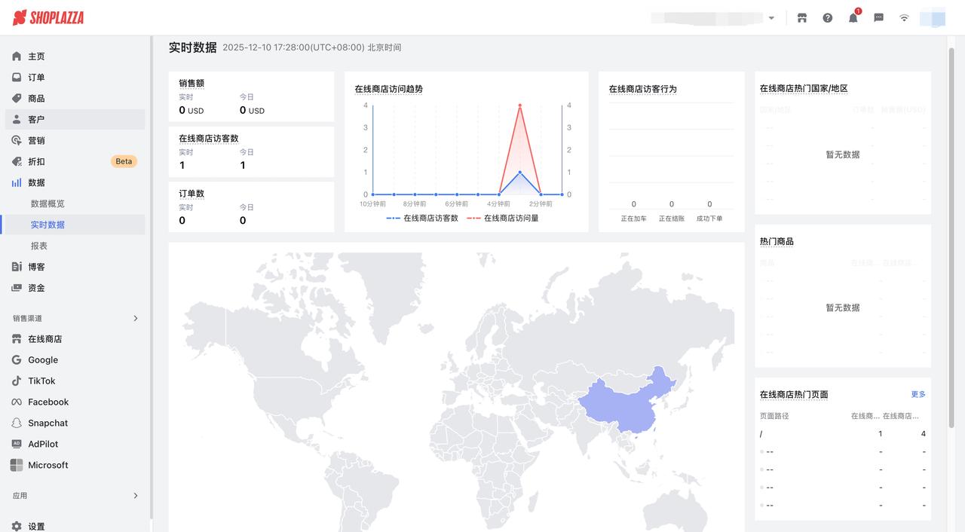The height and width of the screenshot is (532, 965).
Task: Open the 报表 submenu item
Action: tap(39, 246)
